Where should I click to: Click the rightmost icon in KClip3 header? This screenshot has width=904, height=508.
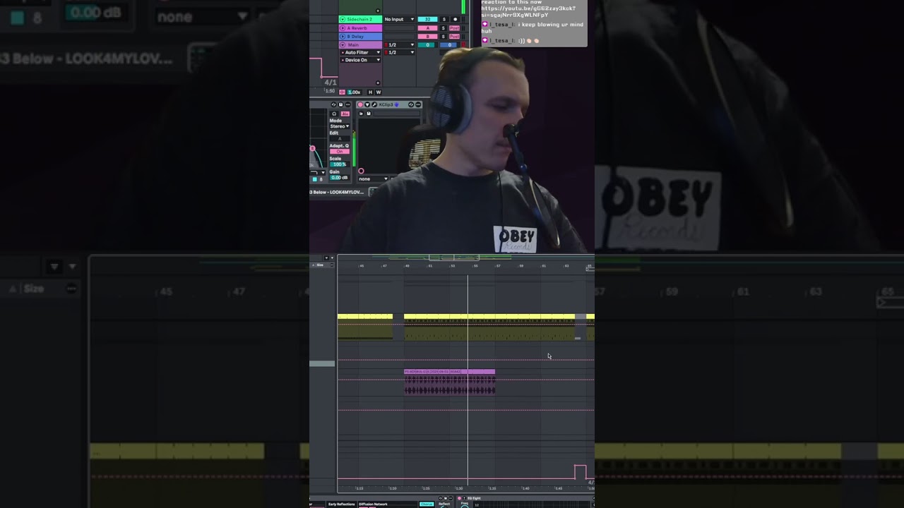(x=418, y=104)
